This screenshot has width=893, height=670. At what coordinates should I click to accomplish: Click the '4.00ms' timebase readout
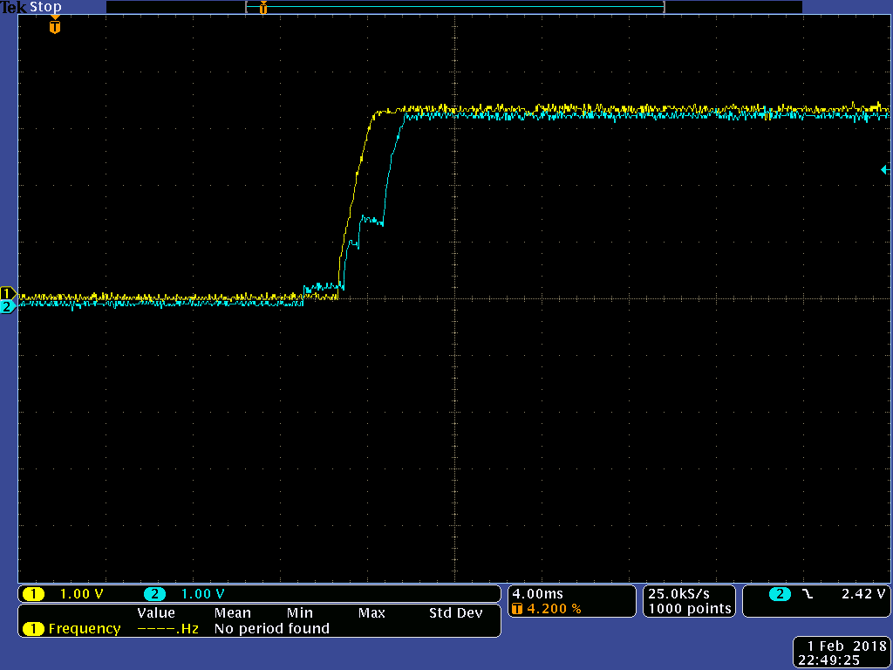[x=537, y=593]
